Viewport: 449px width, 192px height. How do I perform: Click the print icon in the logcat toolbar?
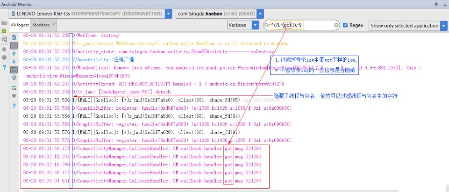pyautogui.click(x=14, y=78)
